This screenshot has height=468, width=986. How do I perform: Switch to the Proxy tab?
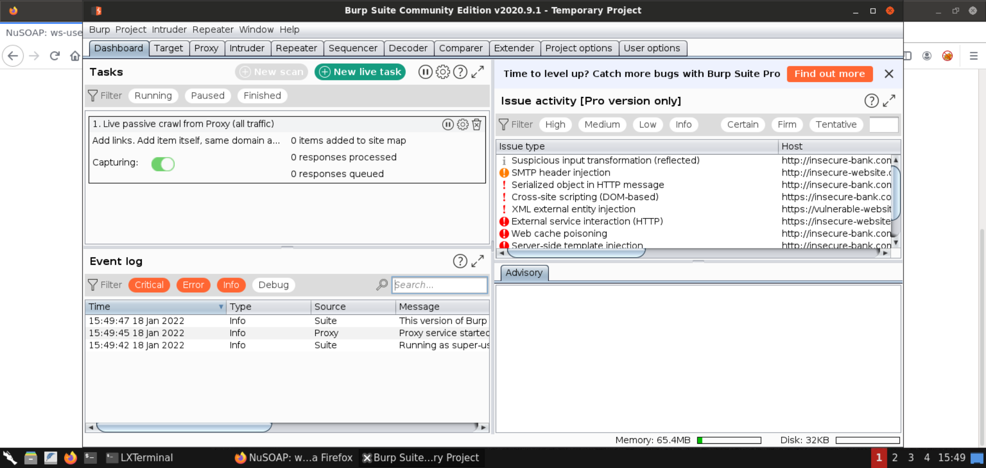(206, 48)
